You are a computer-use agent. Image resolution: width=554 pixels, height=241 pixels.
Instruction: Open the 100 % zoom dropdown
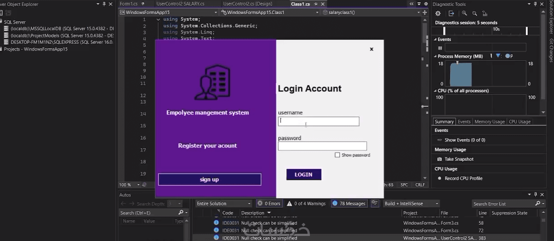click(138, 185)
